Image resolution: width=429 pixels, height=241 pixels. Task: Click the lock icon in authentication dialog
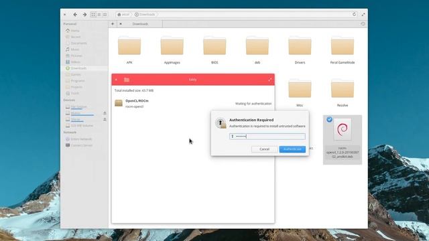tap(221, 123)
